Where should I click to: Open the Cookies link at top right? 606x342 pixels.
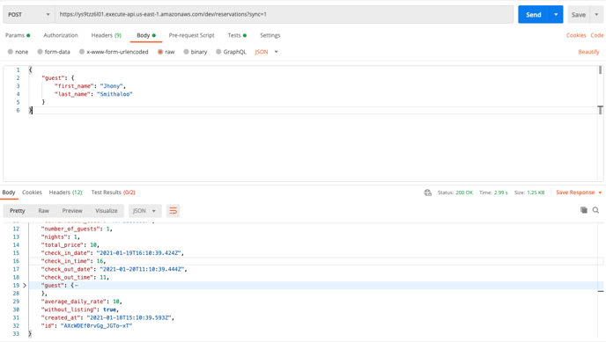pos(576,35)
